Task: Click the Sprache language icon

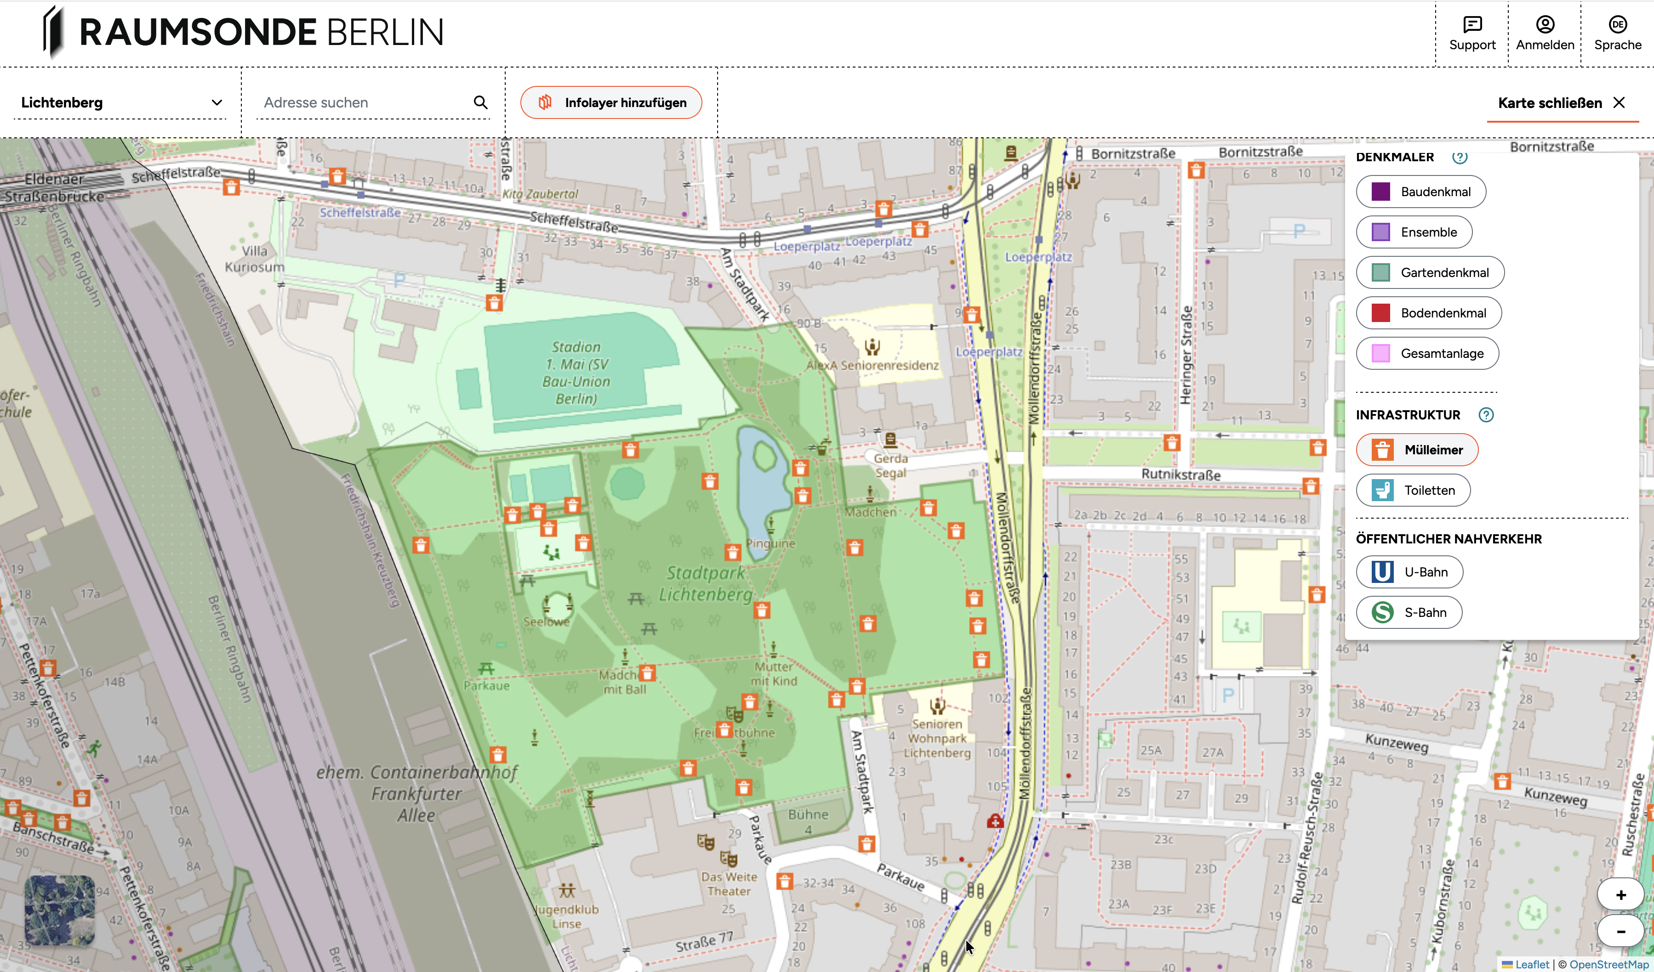Action: point(1617,25)
